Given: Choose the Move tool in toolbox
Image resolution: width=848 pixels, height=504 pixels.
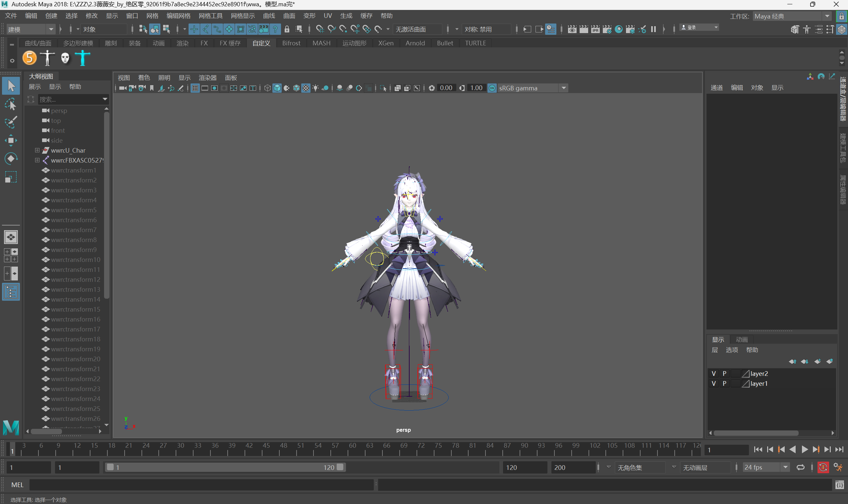Looking at the screenshot, I should [11, 140].
